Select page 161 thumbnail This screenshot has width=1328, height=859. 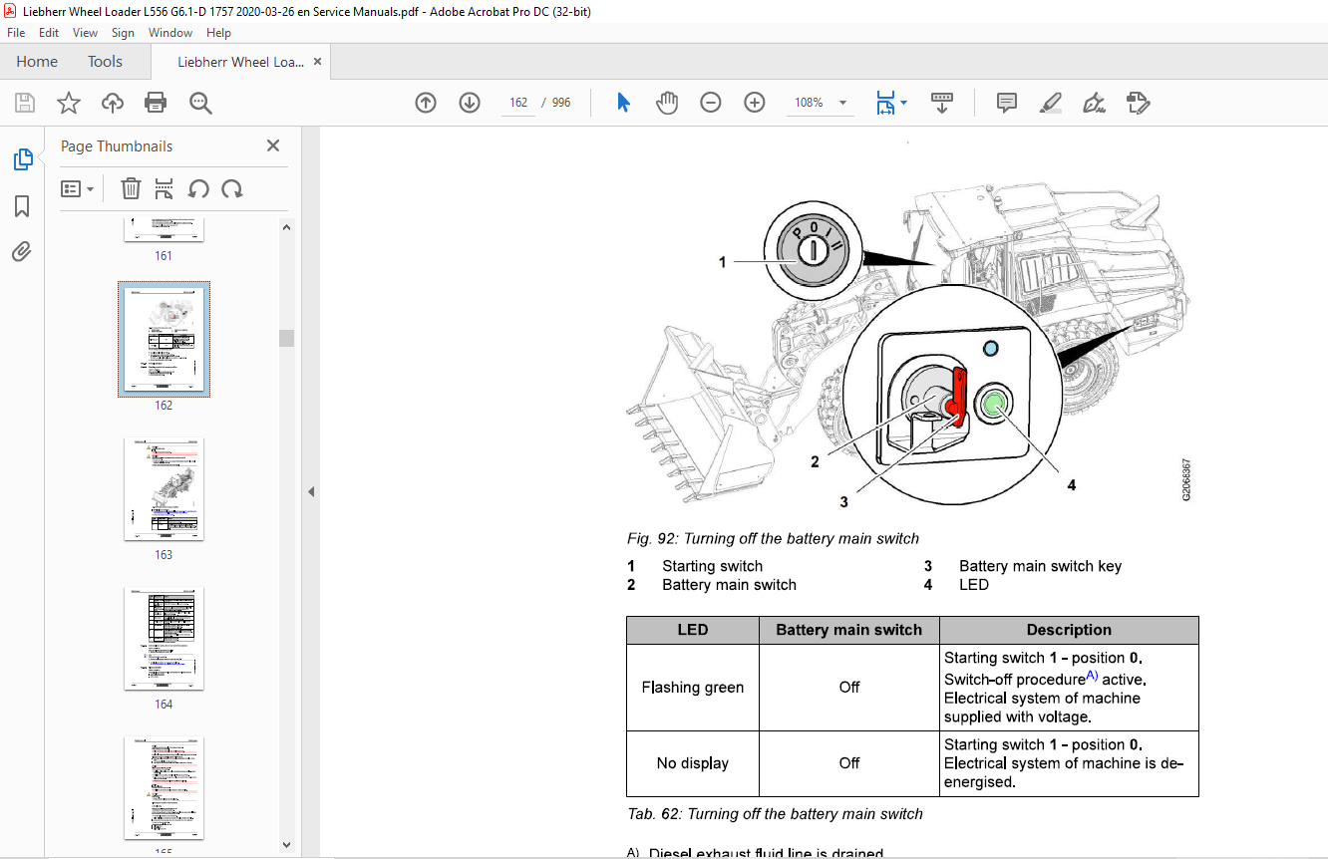coord(164,230)
